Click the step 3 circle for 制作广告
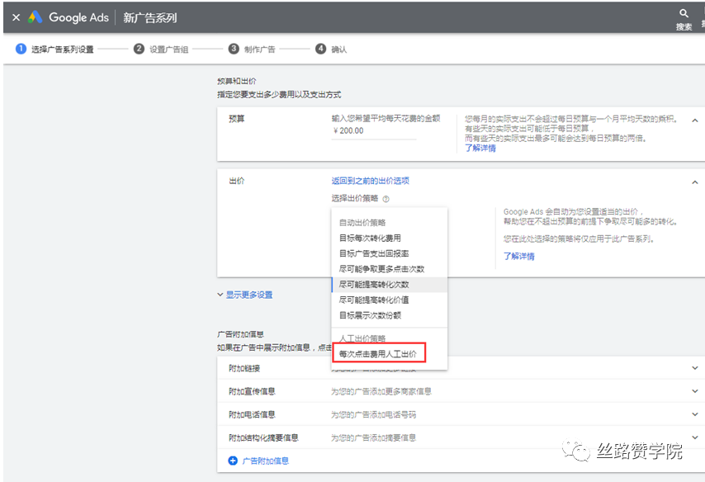The image size is (705, 482). 234,49
